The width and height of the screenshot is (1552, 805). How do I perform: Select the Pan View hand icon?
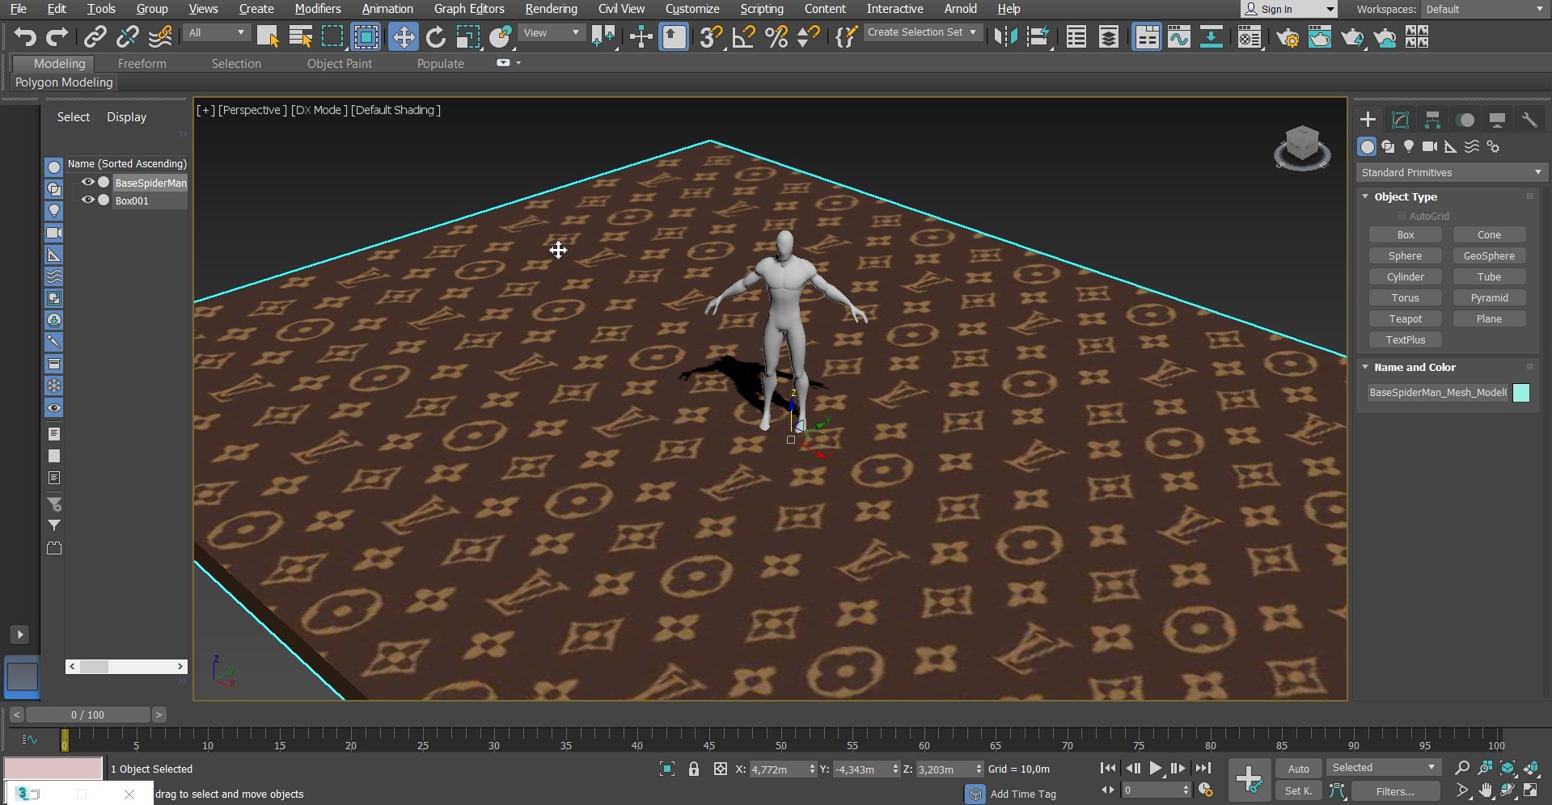1486,790
